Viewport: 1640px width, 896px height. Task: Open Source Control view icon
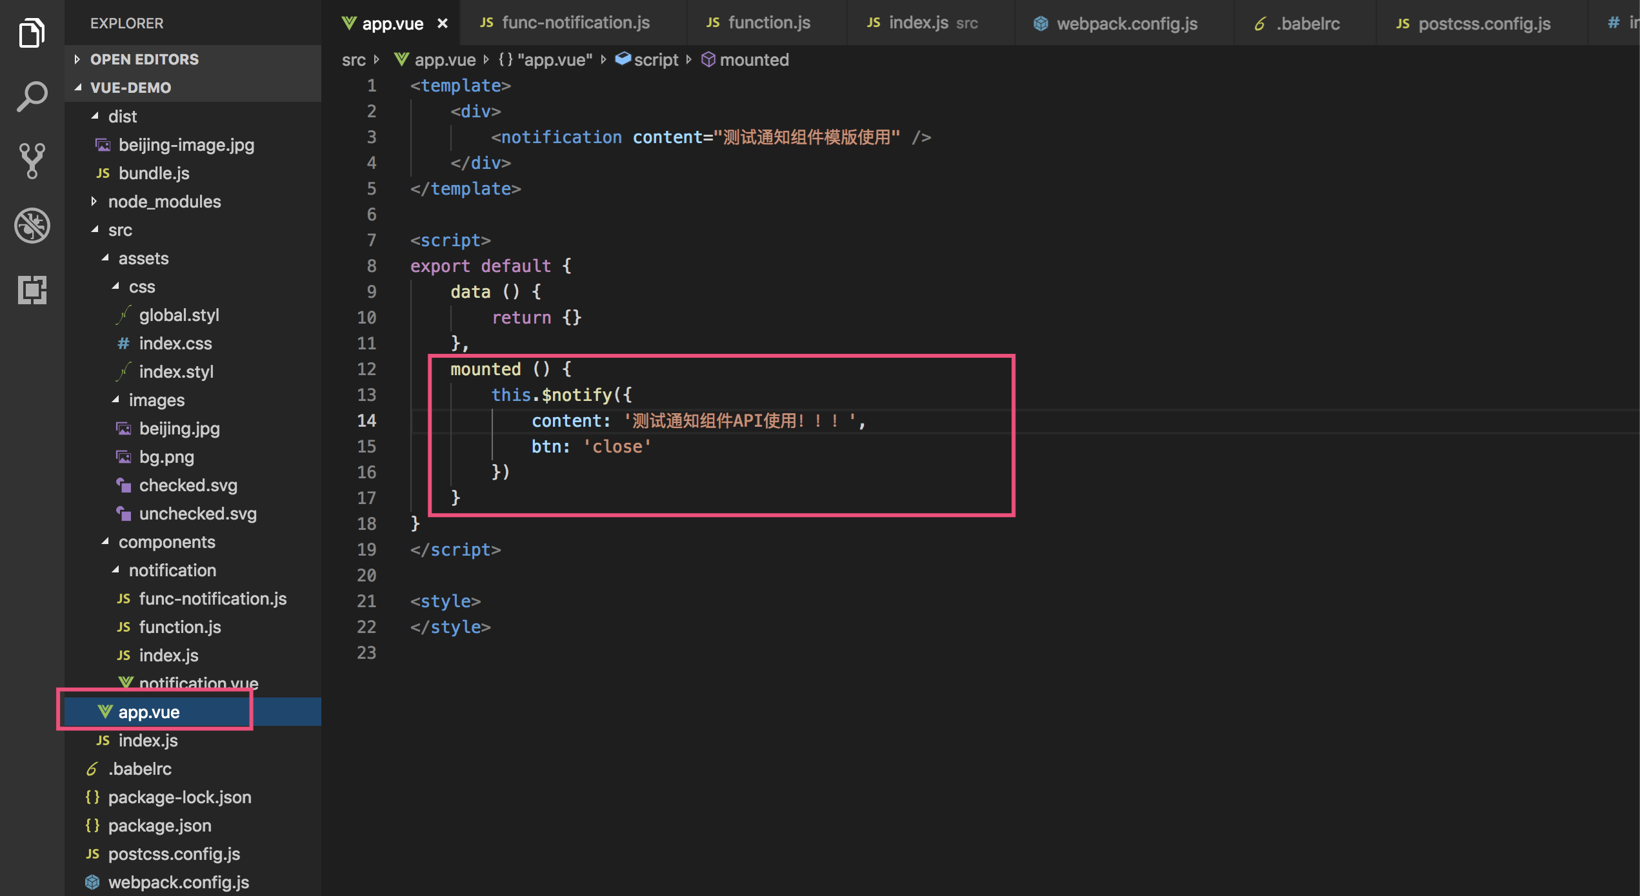[x=32, y=161]
